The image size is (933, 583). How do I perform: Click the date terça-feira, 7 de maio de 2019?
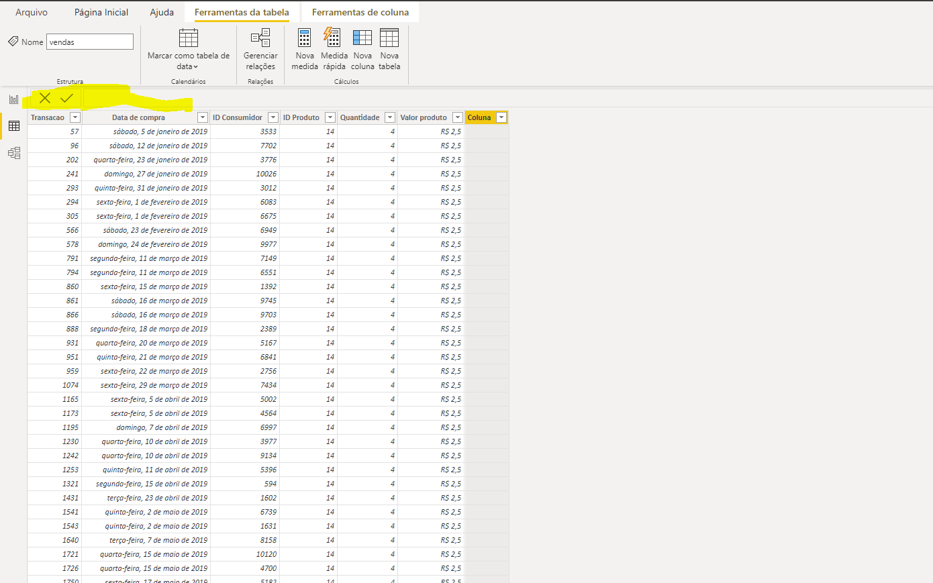point(146,540)
